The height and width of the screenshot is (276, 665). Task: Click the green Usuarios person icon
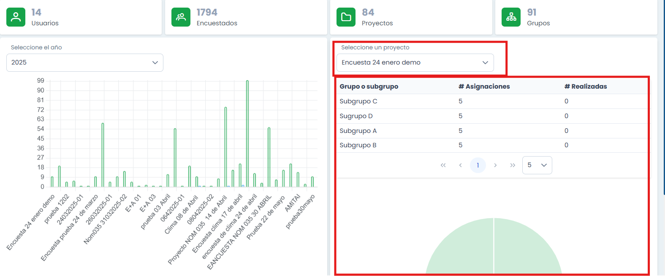(16, 17)
